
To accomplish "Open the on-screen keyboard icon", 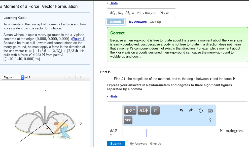I will pyautogui.click(x=210, y=111).
